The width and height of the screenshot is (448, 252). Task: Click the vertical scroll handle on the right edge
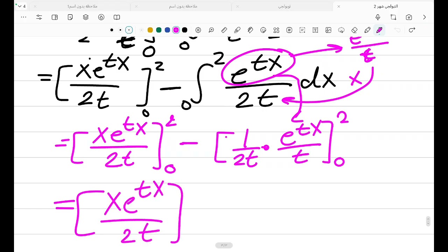click(x=428, y=221)
